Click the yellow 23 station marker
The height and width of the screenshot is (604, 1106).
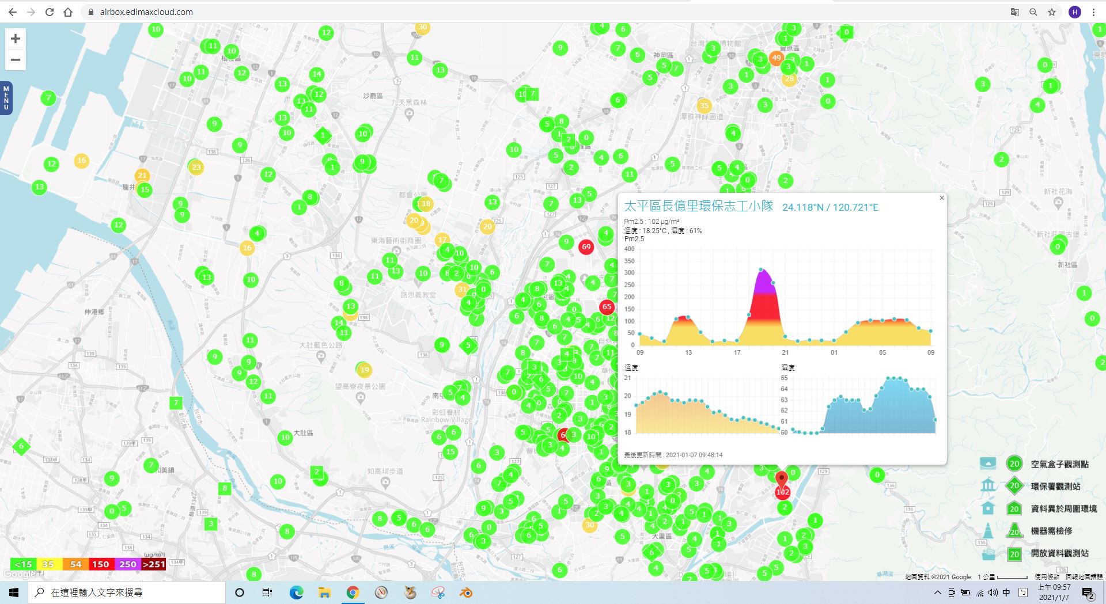click(196, 168)
